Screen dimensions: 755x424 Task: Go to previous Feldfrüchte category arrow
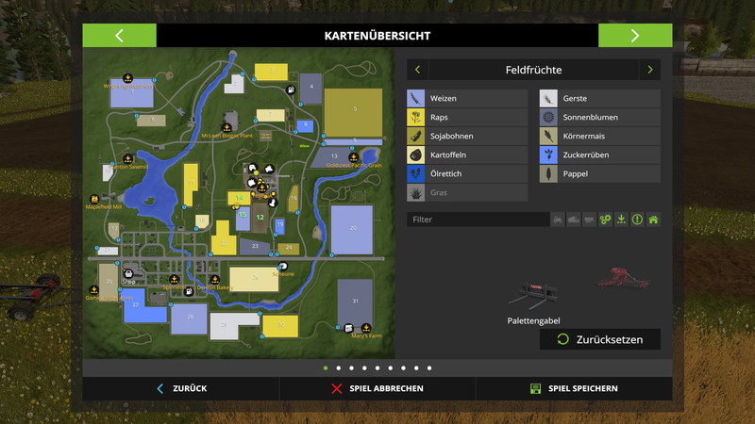click(x=417, y=70)
